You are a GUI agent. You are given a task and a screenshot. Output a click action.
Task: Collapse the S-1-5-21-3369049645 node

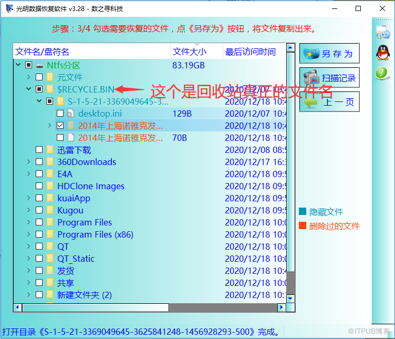click(x=39, y=101)
